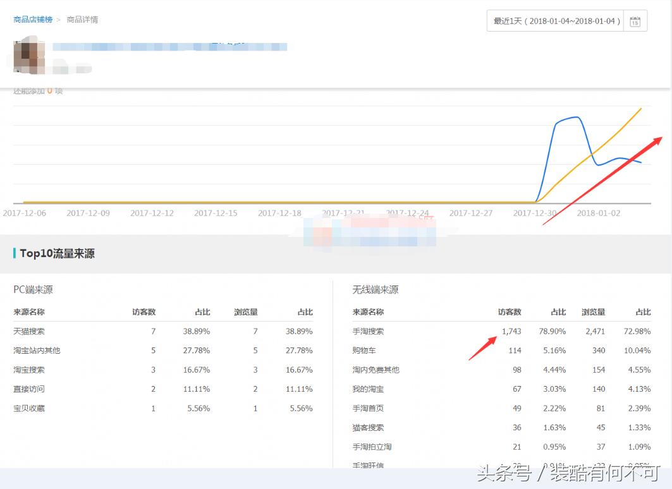Click the 商品详情 breadcrumb text
Viewport: 672px width, 489px height.
click(x=82, y=20)
